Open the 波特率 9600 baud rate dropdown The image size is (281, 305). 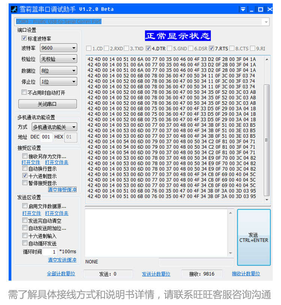click(58, 48)
